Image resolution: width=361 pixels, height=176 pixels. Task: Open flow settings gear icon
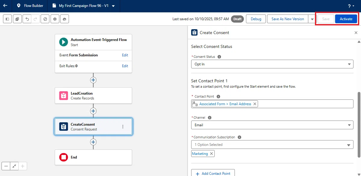[x=55, y=19]
